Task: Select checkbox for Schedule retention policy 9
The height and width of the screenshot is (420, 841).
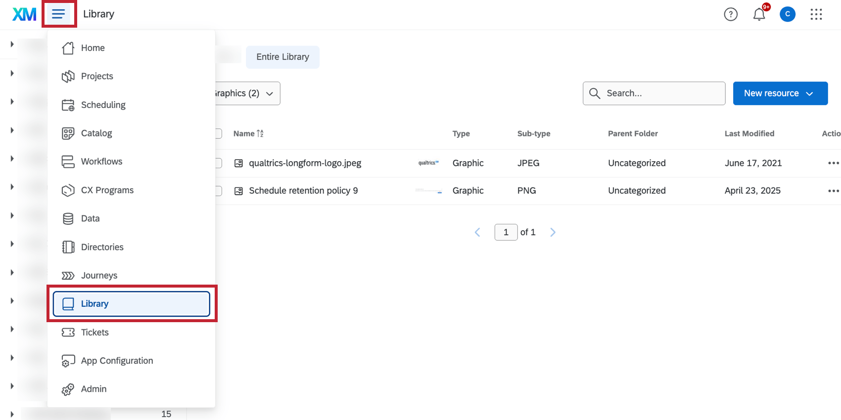Action: tap(219, 191)
